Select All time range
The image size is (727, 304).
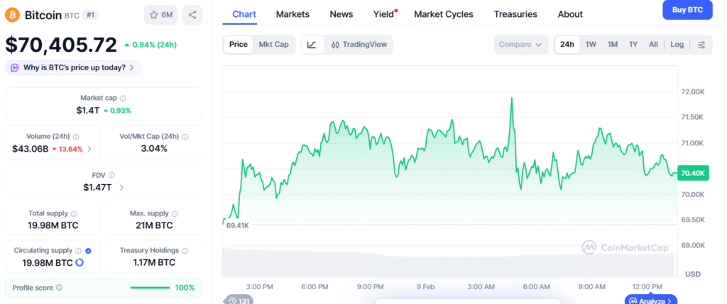tap(653, 45)
